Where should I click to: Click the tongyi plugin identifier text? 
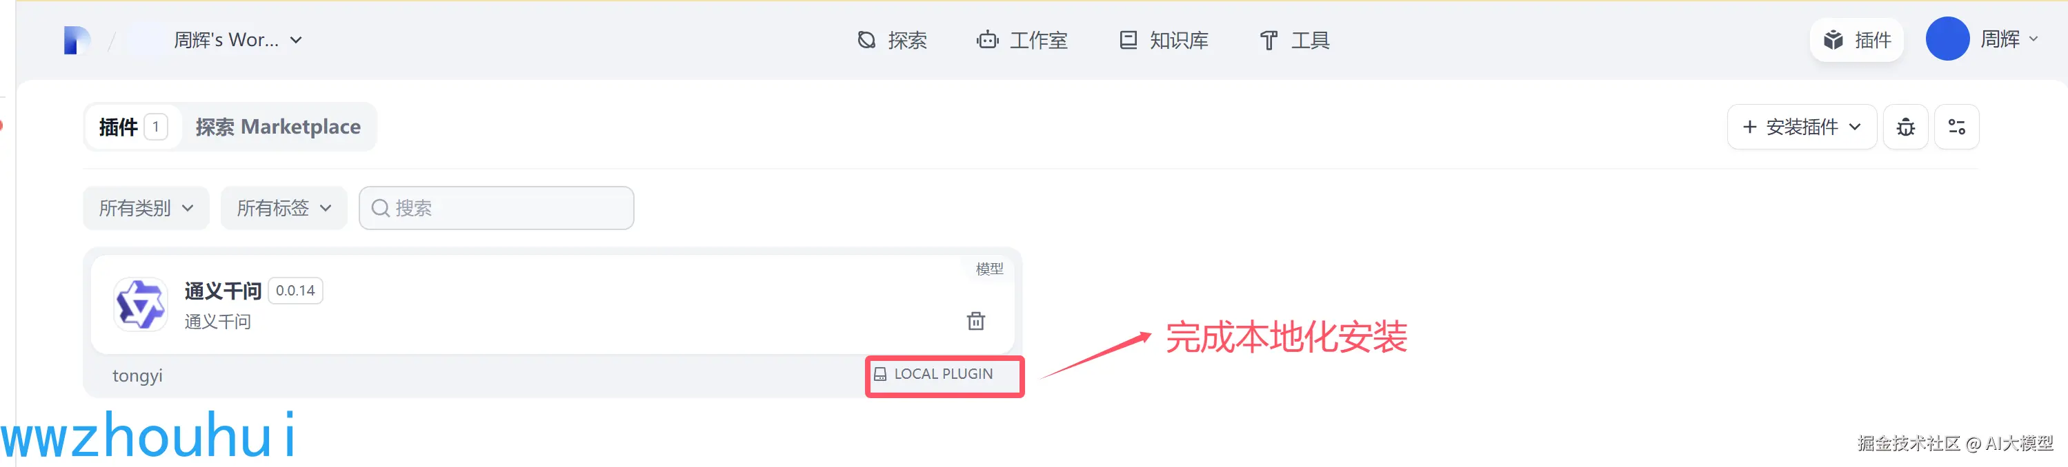[x=137, y=375]
